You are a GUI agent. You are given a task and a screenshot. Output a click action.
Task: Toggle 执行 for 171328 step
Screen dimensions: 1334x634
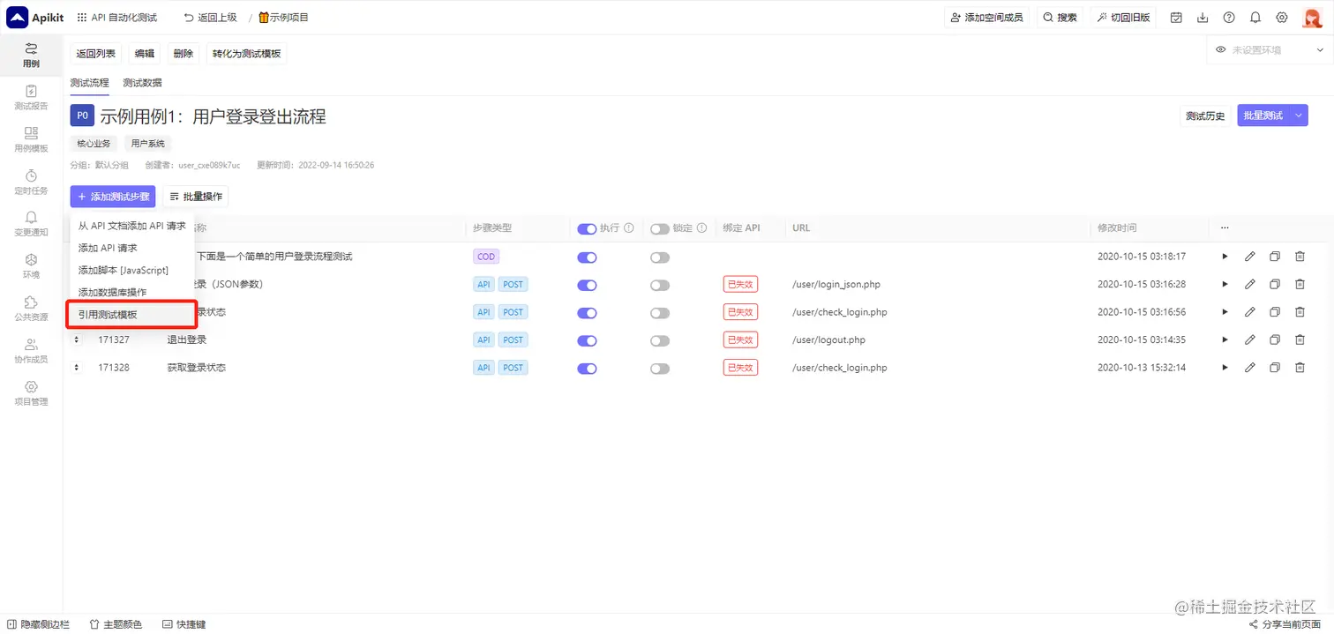tap(587, 369)
